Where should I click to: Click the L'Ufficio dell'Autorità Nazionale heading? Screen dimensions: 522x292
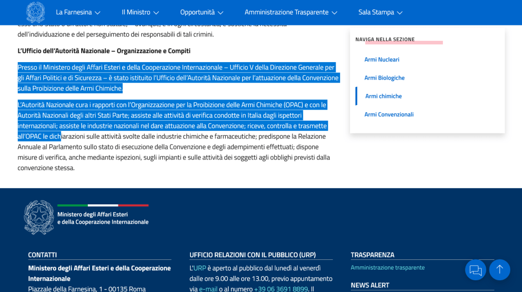pos(104,51)
